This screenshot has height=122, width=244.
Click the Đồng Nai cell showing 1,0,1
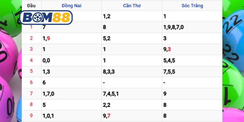(48, 116)
